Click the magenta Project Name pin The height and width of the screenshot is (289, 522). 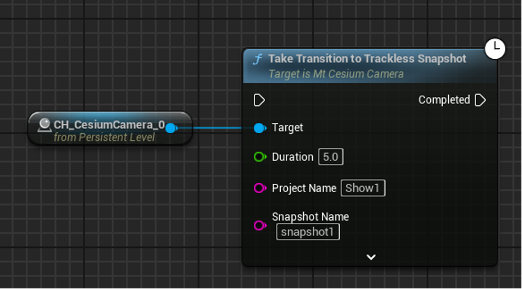[x=260, y=188]
